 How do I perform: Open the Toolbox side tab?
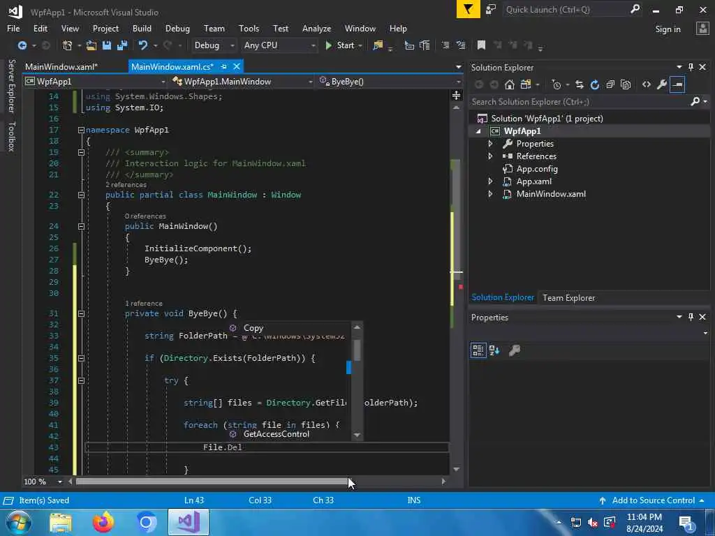coord(12,136)
